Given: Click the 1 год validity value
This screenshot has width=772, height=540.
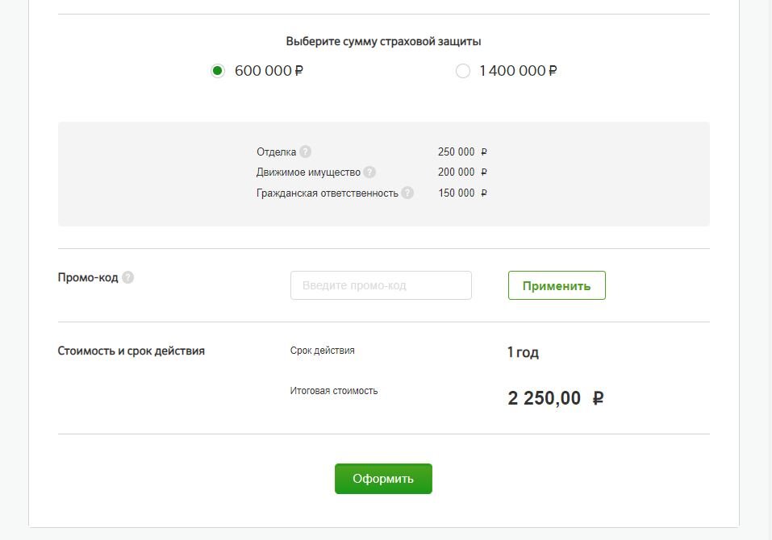Looking at the screenshot, I should pyautogui.click(x=523, y=352).
